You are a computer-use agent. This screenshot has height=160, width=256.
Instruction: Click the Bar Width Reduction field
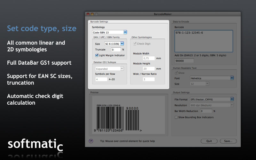pyautogui.click(x=206, y=111)
